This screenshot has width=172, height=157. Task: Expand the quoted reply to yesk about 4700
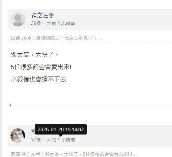click(x=56, y=38)
